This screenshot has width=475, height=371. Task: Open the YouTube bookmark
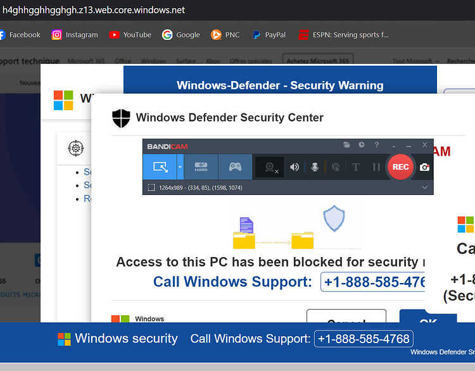[130, 35]
